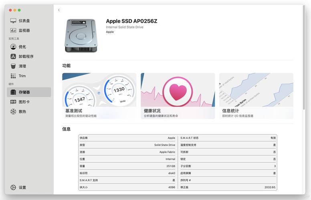
Task: Open the 信息统计 statistics card
Action: coord(256,96)
